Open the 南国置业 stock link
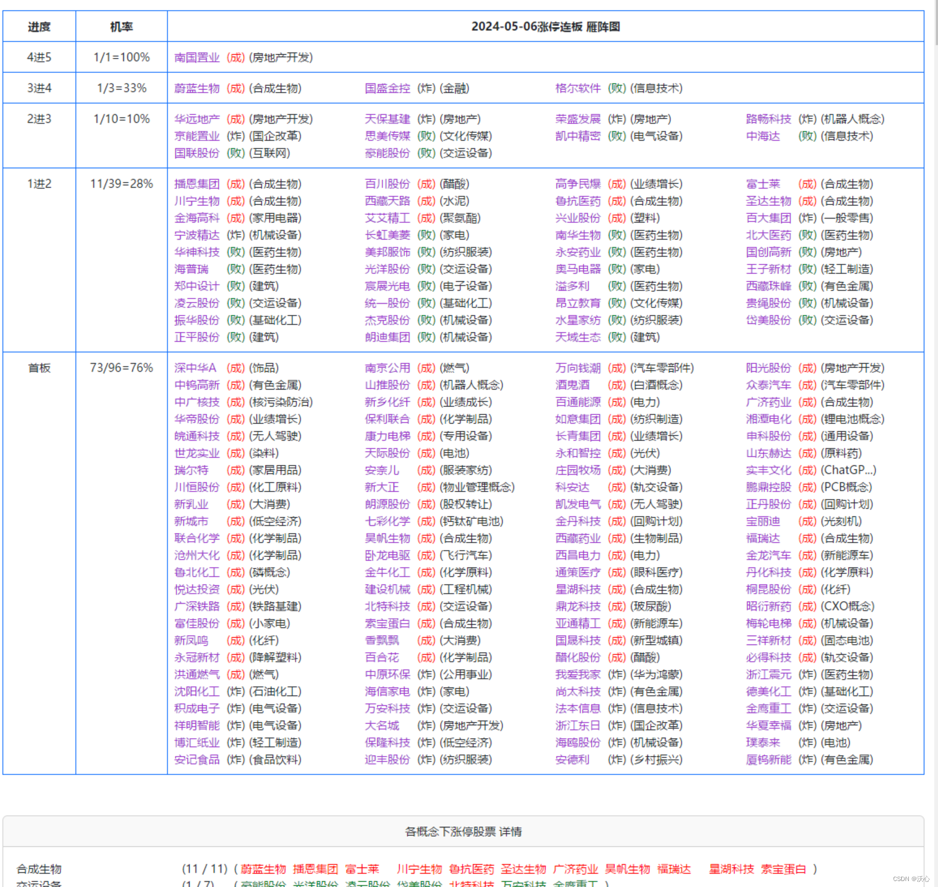The image size is (938, 887). 197,57
